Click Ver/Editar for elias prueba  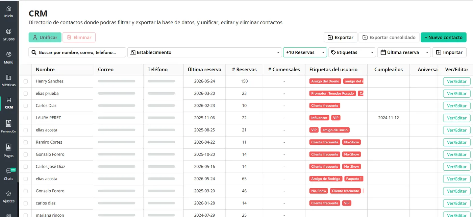click(457, 94)
